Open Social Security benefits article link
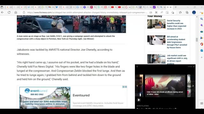The width and height of the screenshot is (204, 114). [177, 25]
